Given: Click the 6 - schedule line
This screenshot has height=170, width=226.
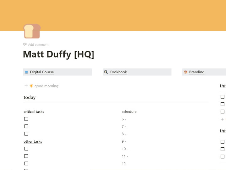Looking at the screenshot, I should (124, 119).
